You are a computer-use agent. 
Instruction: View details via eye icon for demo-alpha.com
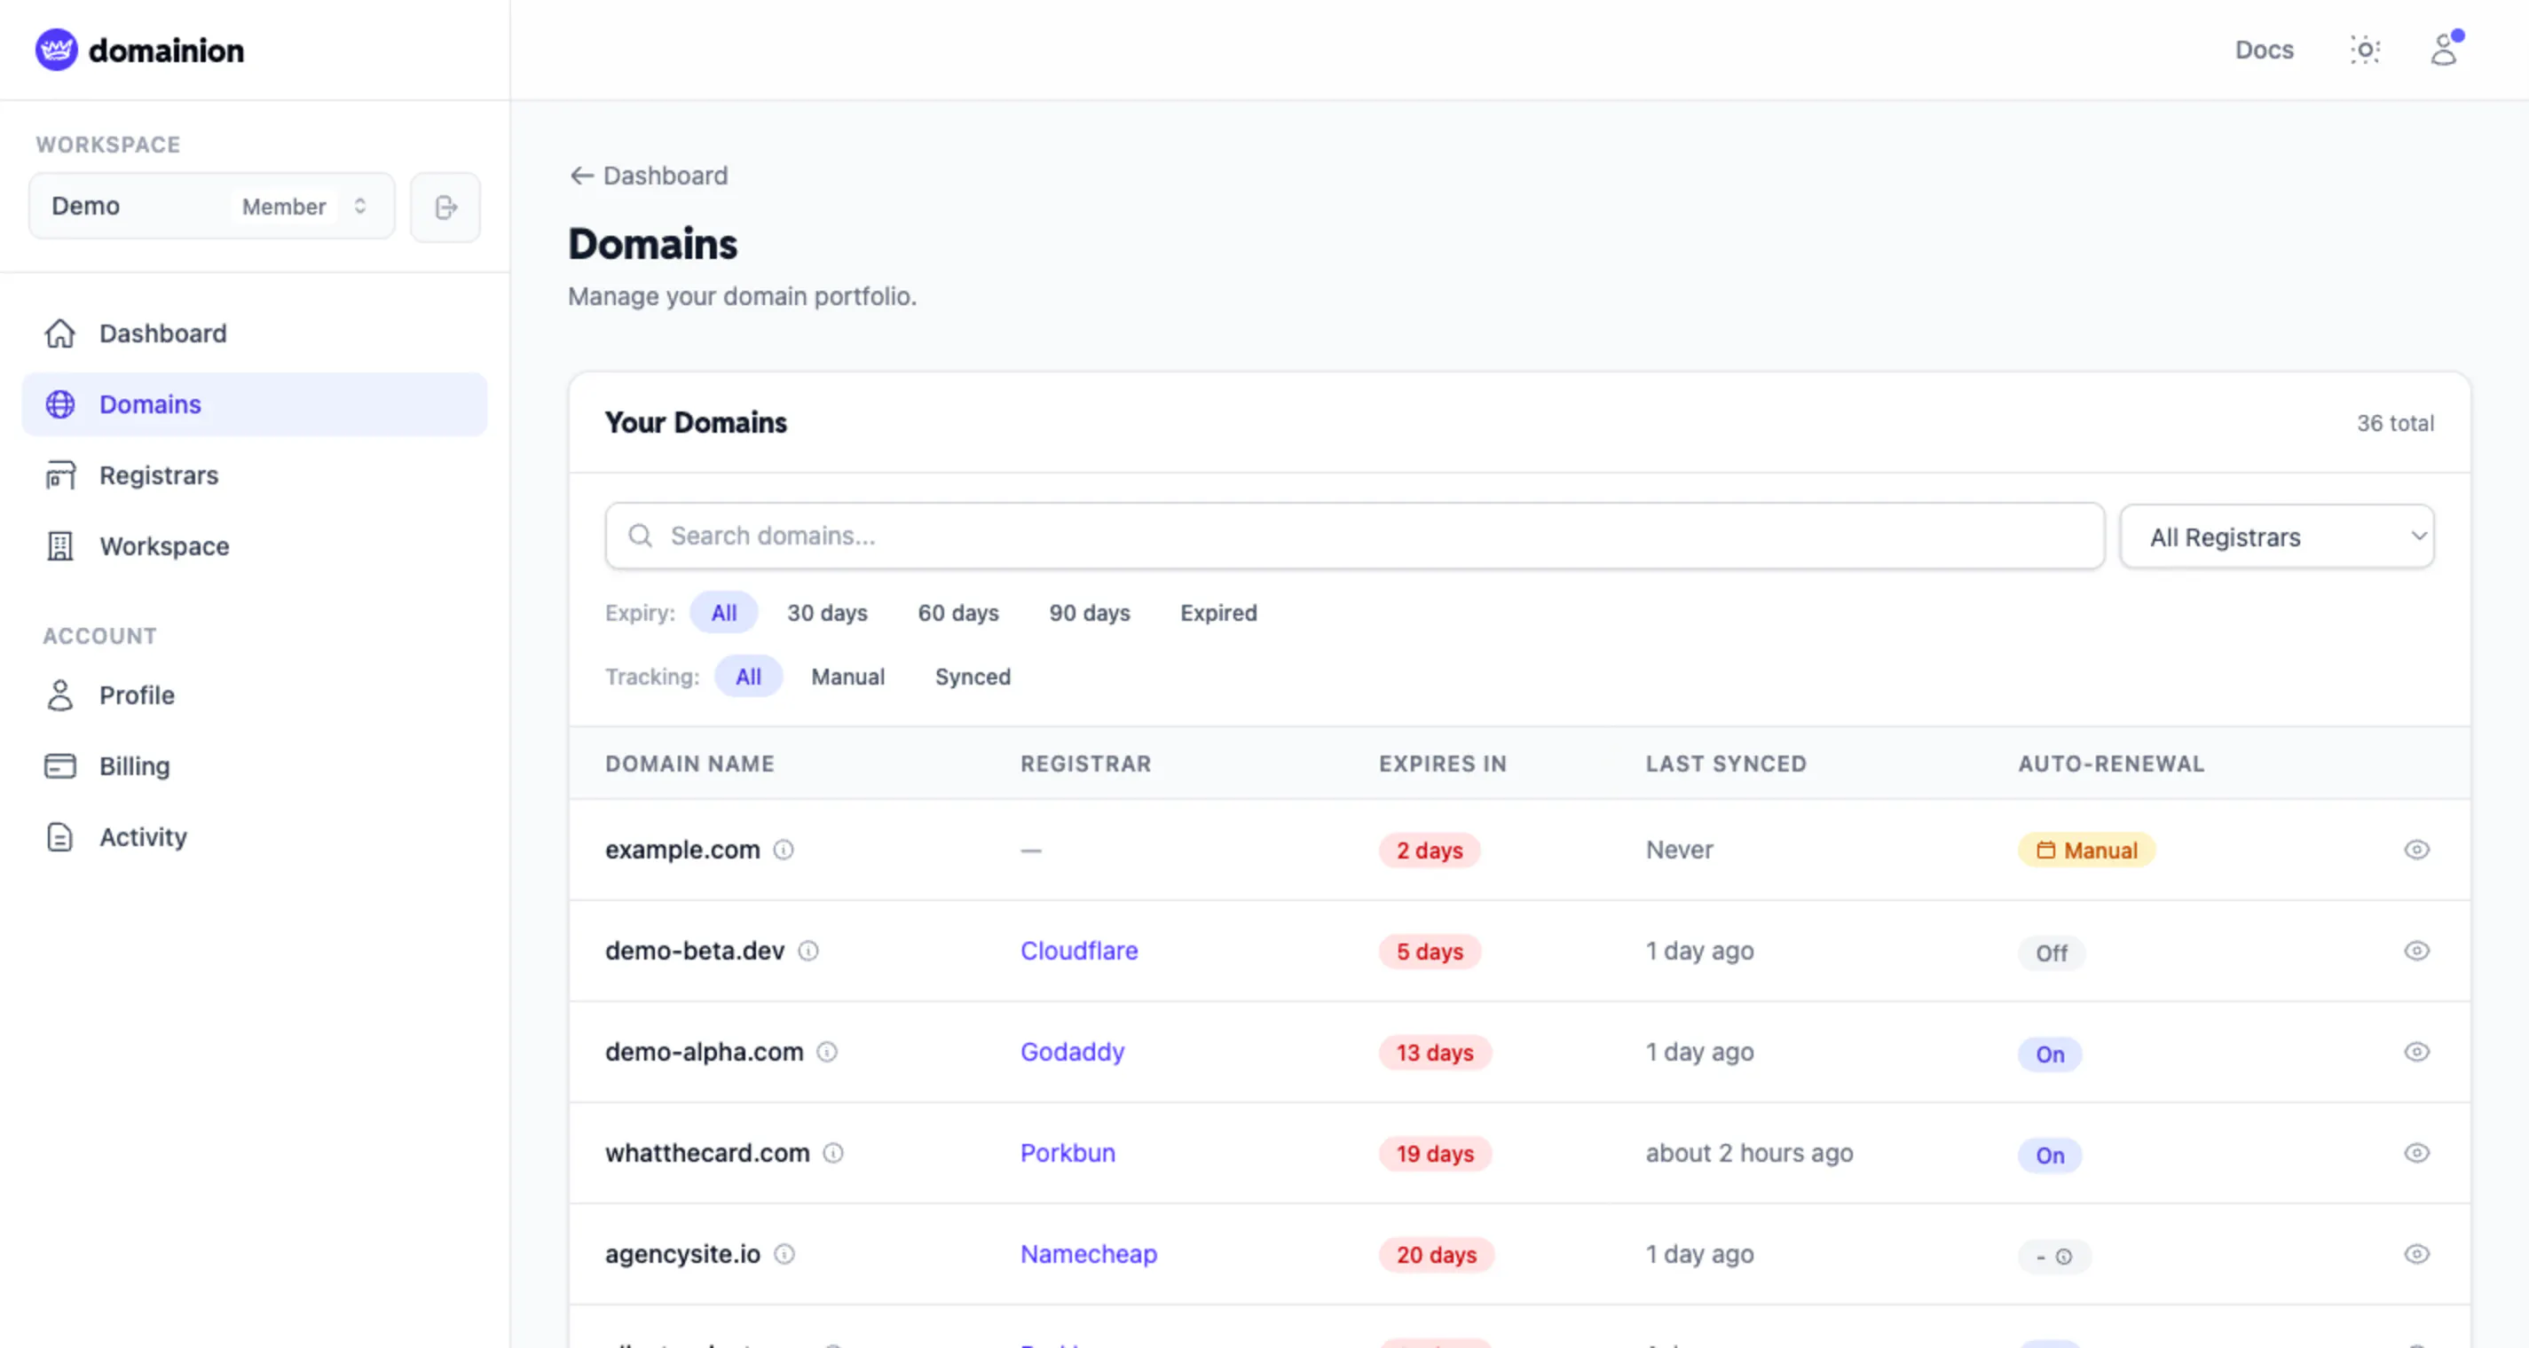point(2417,1052)
